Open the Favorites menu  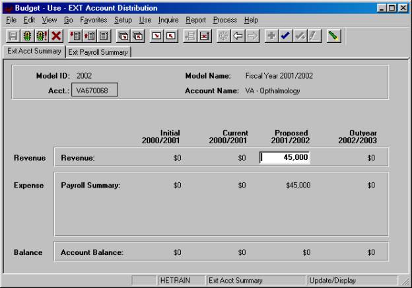(x=94, y=20)
